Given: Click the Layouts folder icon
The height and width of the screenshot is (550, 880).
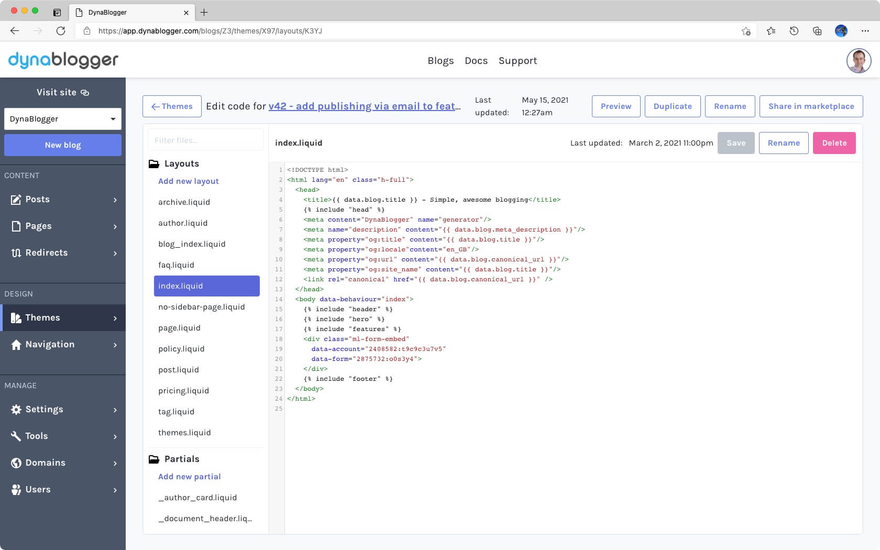Looking at the screenshot, I should 154,164.
